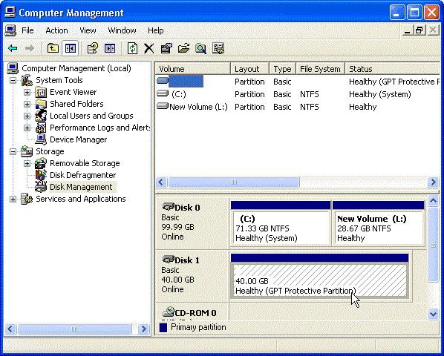
Task: Click the volume list horizontal scrollbar thumb
Action: pos(234,182)
